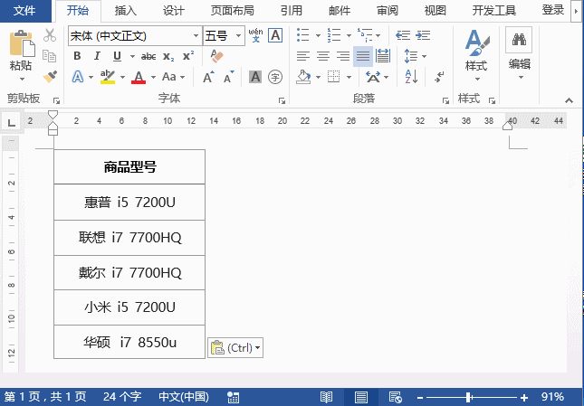Click the Cut scissors icon
The width and height of the screenshot is (584, 406).
(50, 35)
